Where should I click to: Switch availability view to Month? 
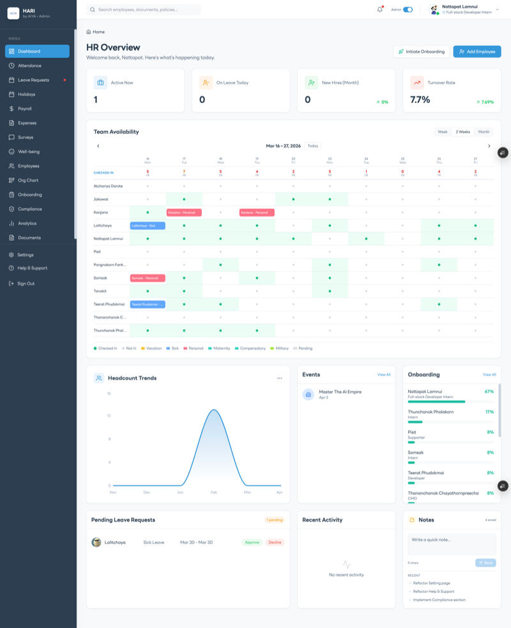click(484, 132)
